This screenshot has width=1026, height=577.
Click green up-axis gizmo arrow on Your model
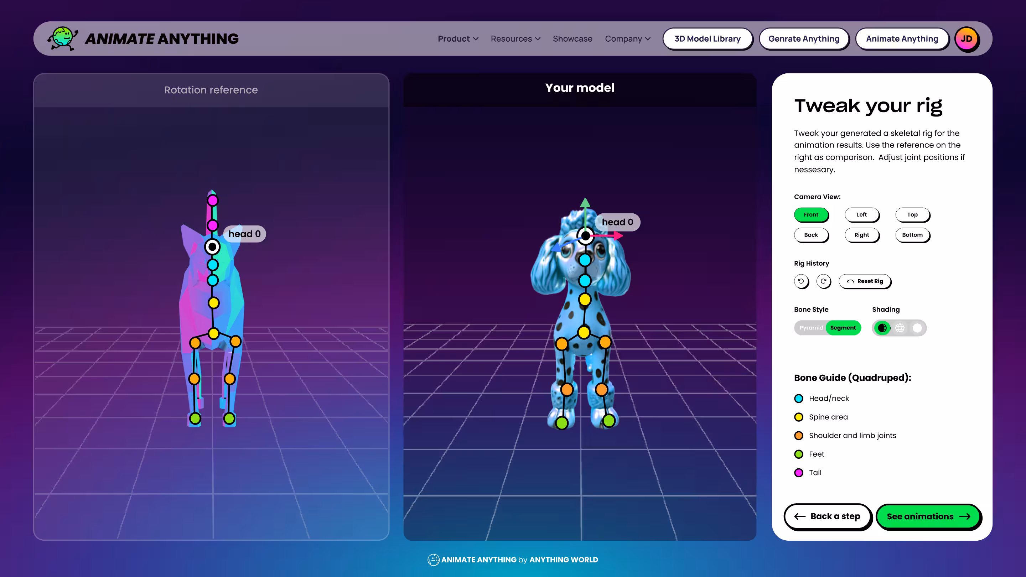click(x=585, y=203)
